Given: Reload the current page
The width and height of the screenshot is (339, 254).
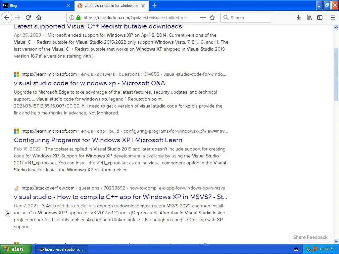Looking at the screenshot, I should pyautogui.click(x=28, y=18).
